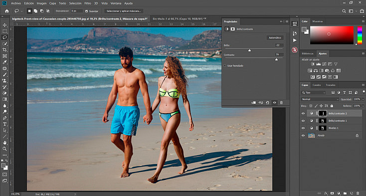The height and width of the screenshot is (196, 366).
Task: Reset adjustment defaults in Propiedades footer
Action: 267,102
